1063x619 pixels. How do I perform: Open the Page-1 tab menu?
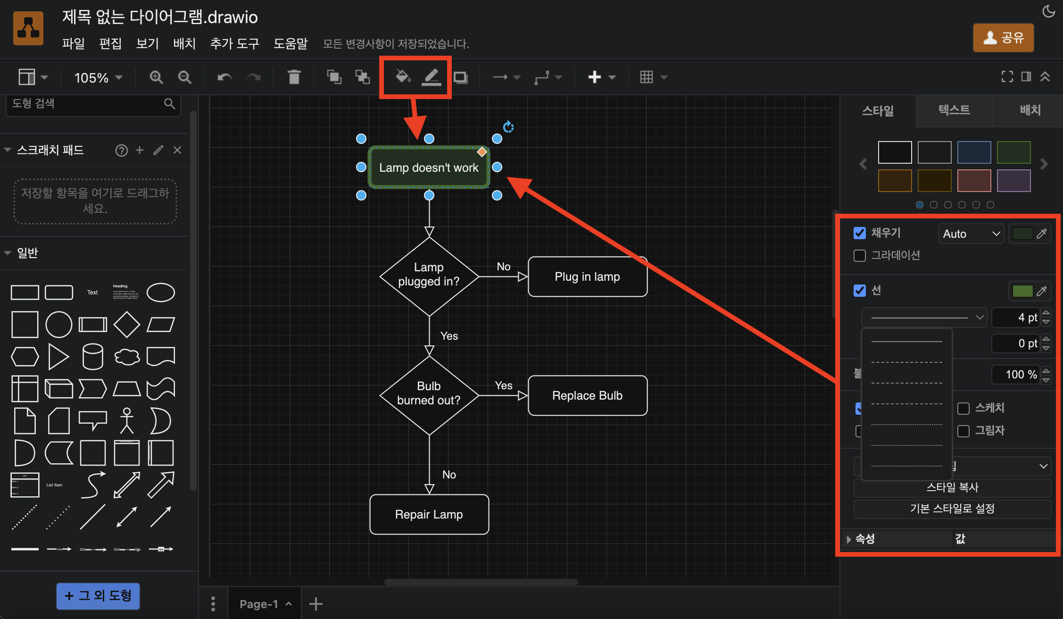[x=265, y=604]
